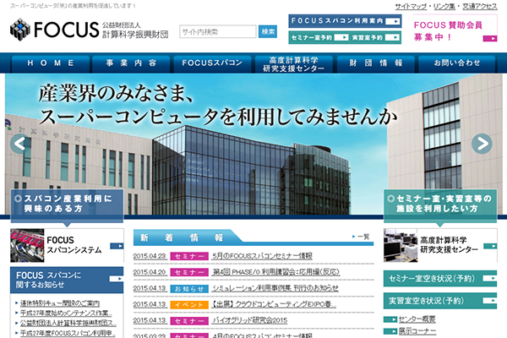Screen dimensions: 507x338
Task: Open the HOME navigation tab
Action: click(x=51, y=63)
